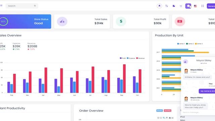Click the purple Generate button

coord(211,6)
